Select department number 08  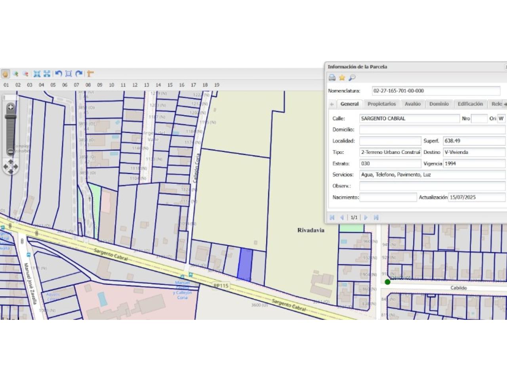tap(88, 85)
